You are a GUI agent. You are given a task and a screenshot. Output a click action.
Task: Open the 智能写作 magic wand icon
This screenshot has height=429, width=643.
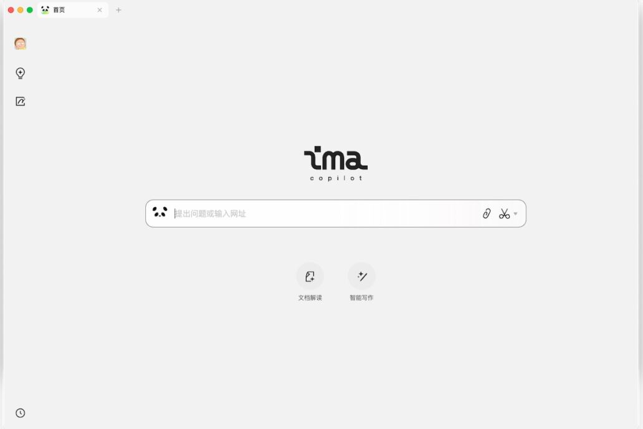pos(361,276)
